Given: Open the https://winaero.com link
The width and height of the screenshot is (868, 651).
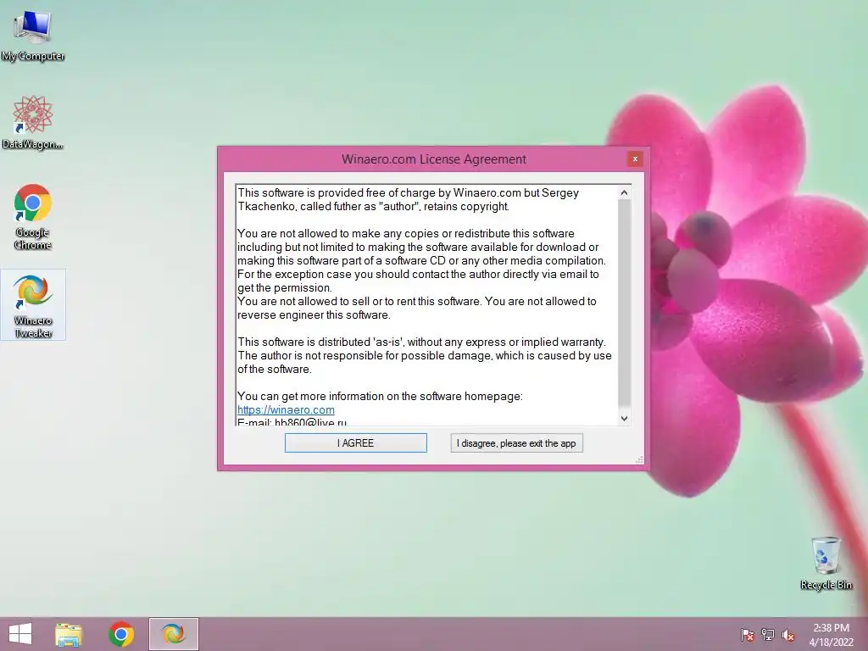Looking at the screenshot, I should (x=286, y=409).
